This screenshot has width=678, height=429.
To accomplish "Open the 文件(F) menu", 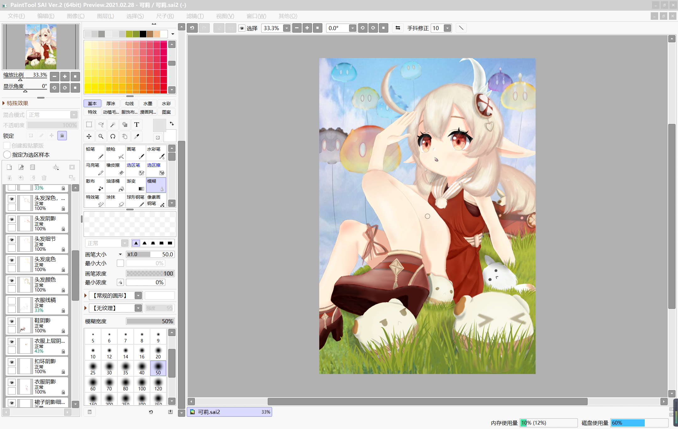I will click(16, 16).
